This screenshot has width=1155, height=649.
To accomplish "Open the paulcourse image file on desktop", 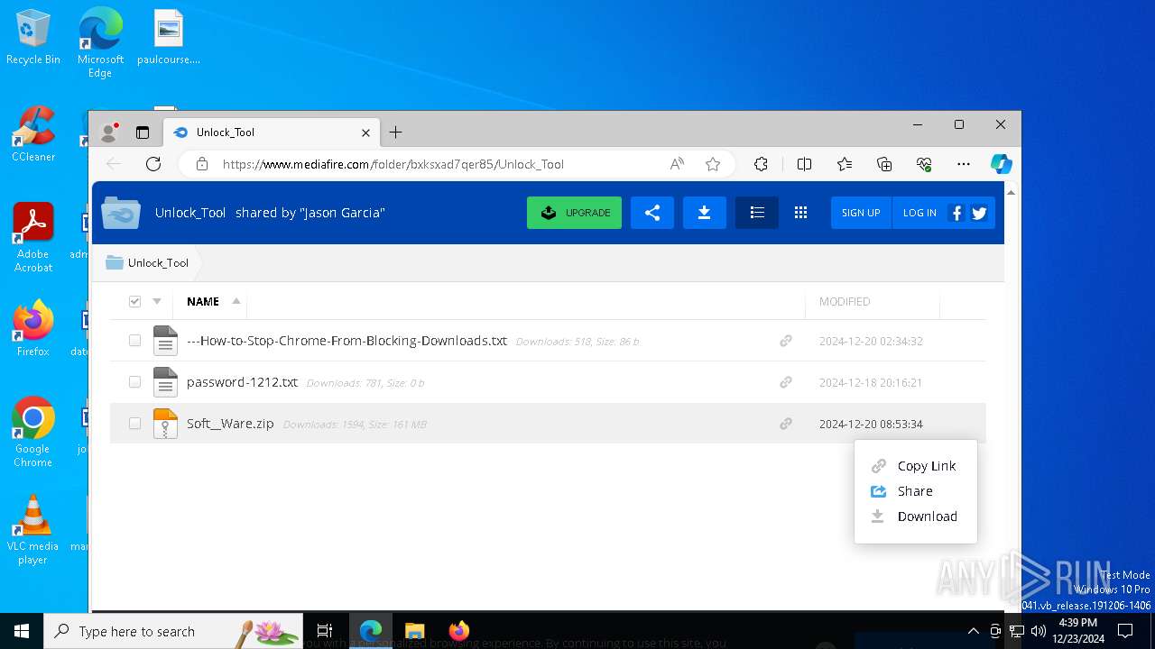I will (x=169, y=37).
